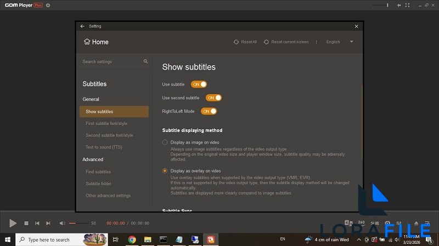The width and height of the screenshot is (439, 246).
Task: Close the Setting dialog
Action: tap(356, 26)
